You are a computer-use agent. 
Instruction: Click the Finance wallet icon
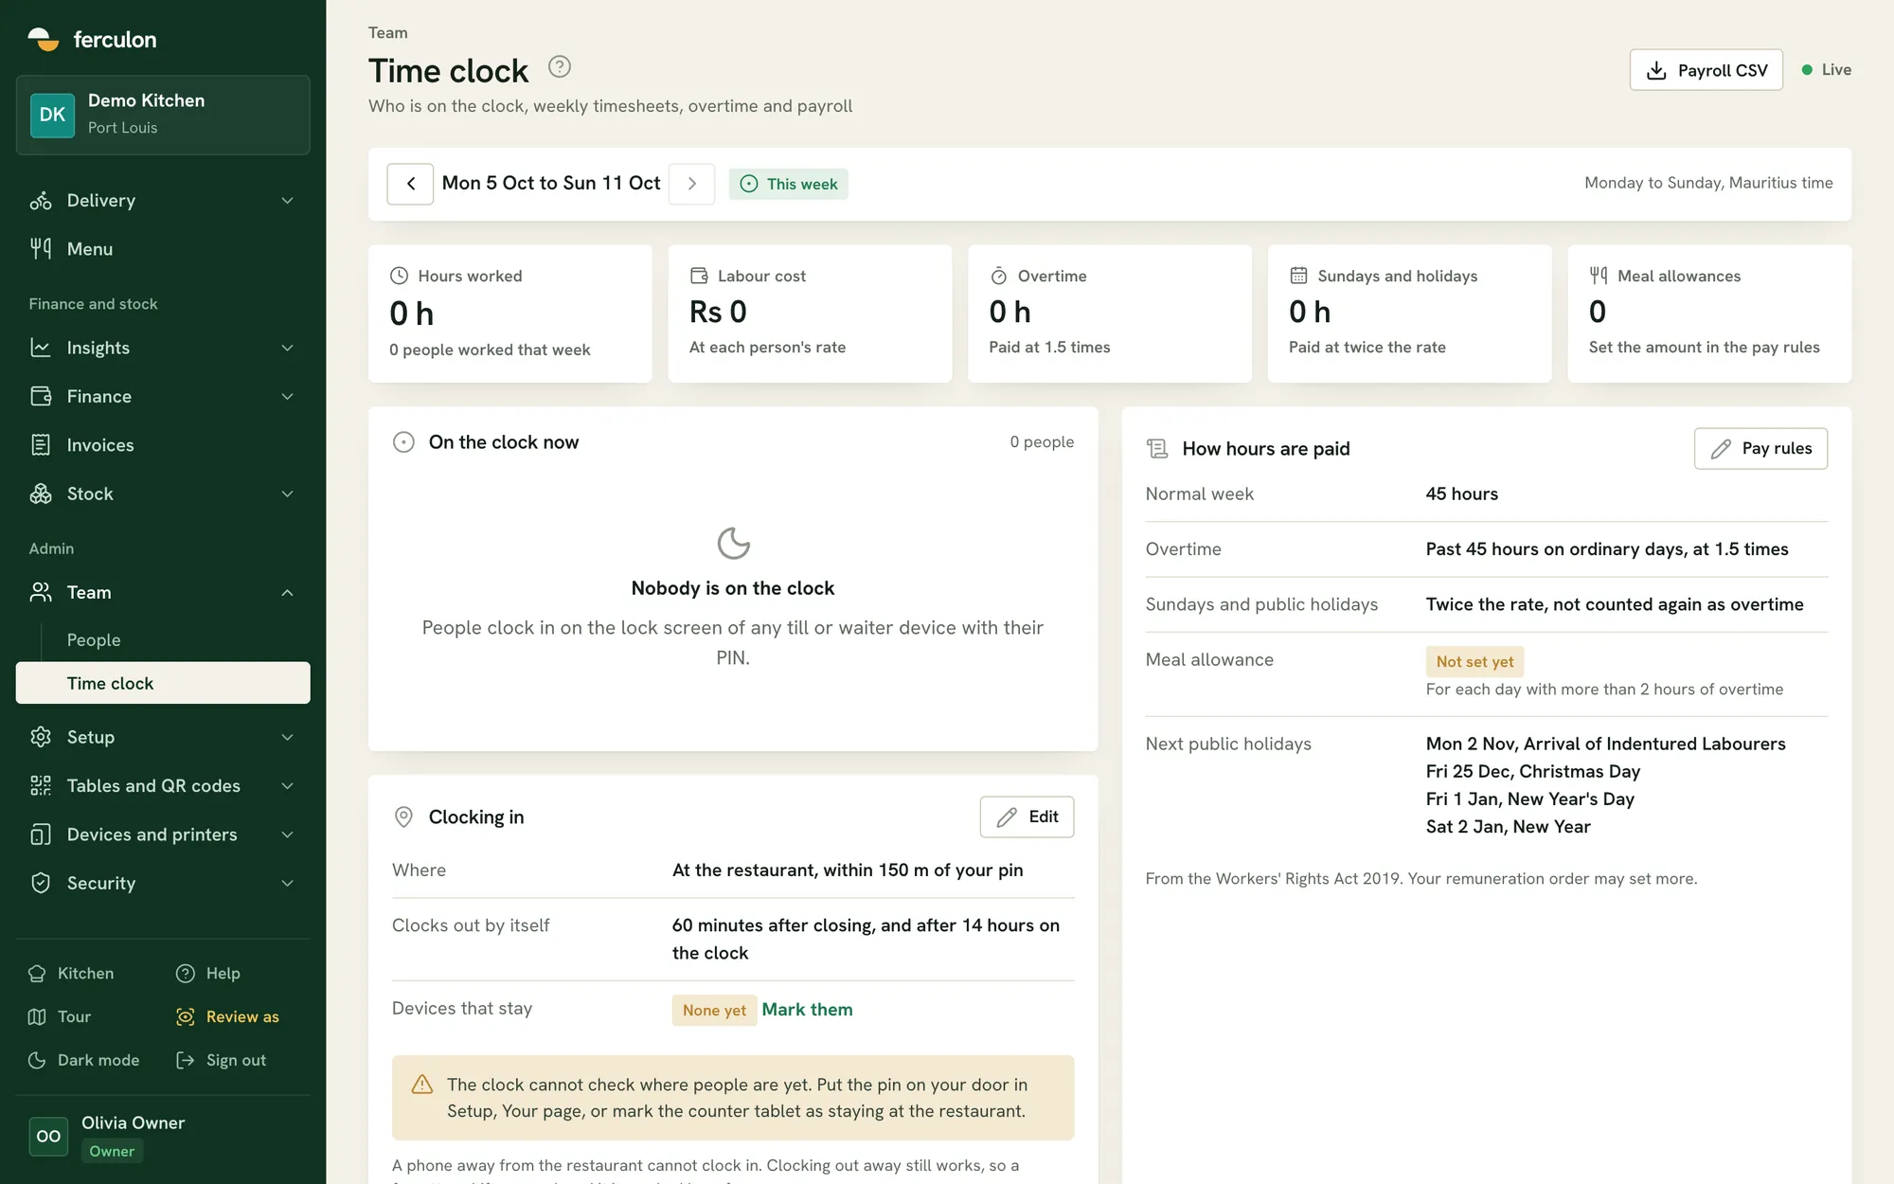point(41,396)
